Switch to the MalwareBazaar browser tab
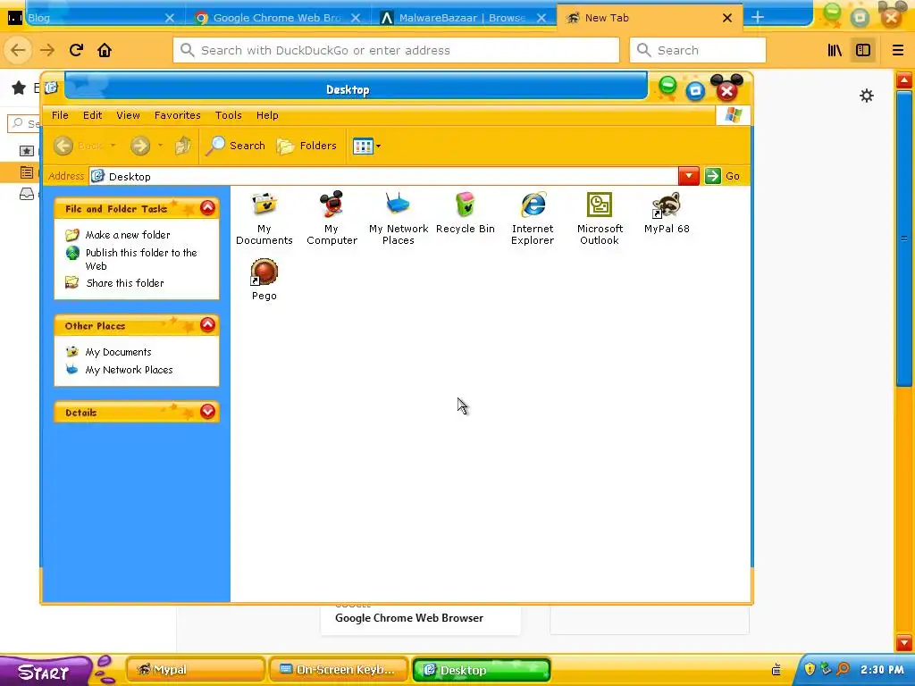The width and height of the screenshot is (915, 686). pos(462,18)
